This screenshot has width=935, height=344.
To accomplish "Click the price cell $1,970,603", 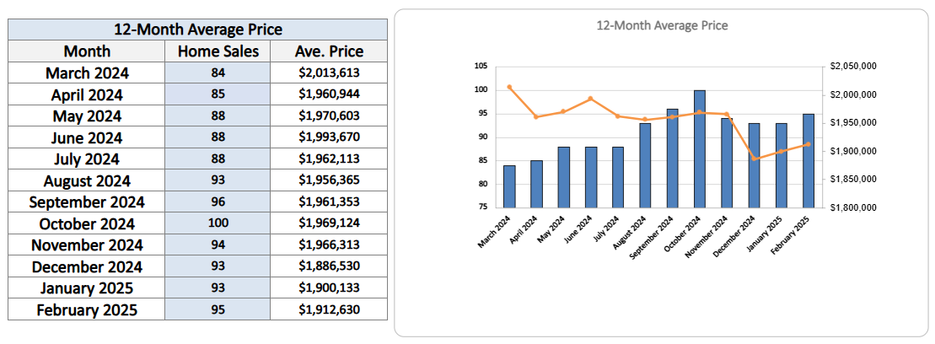I will coord(329,116).
